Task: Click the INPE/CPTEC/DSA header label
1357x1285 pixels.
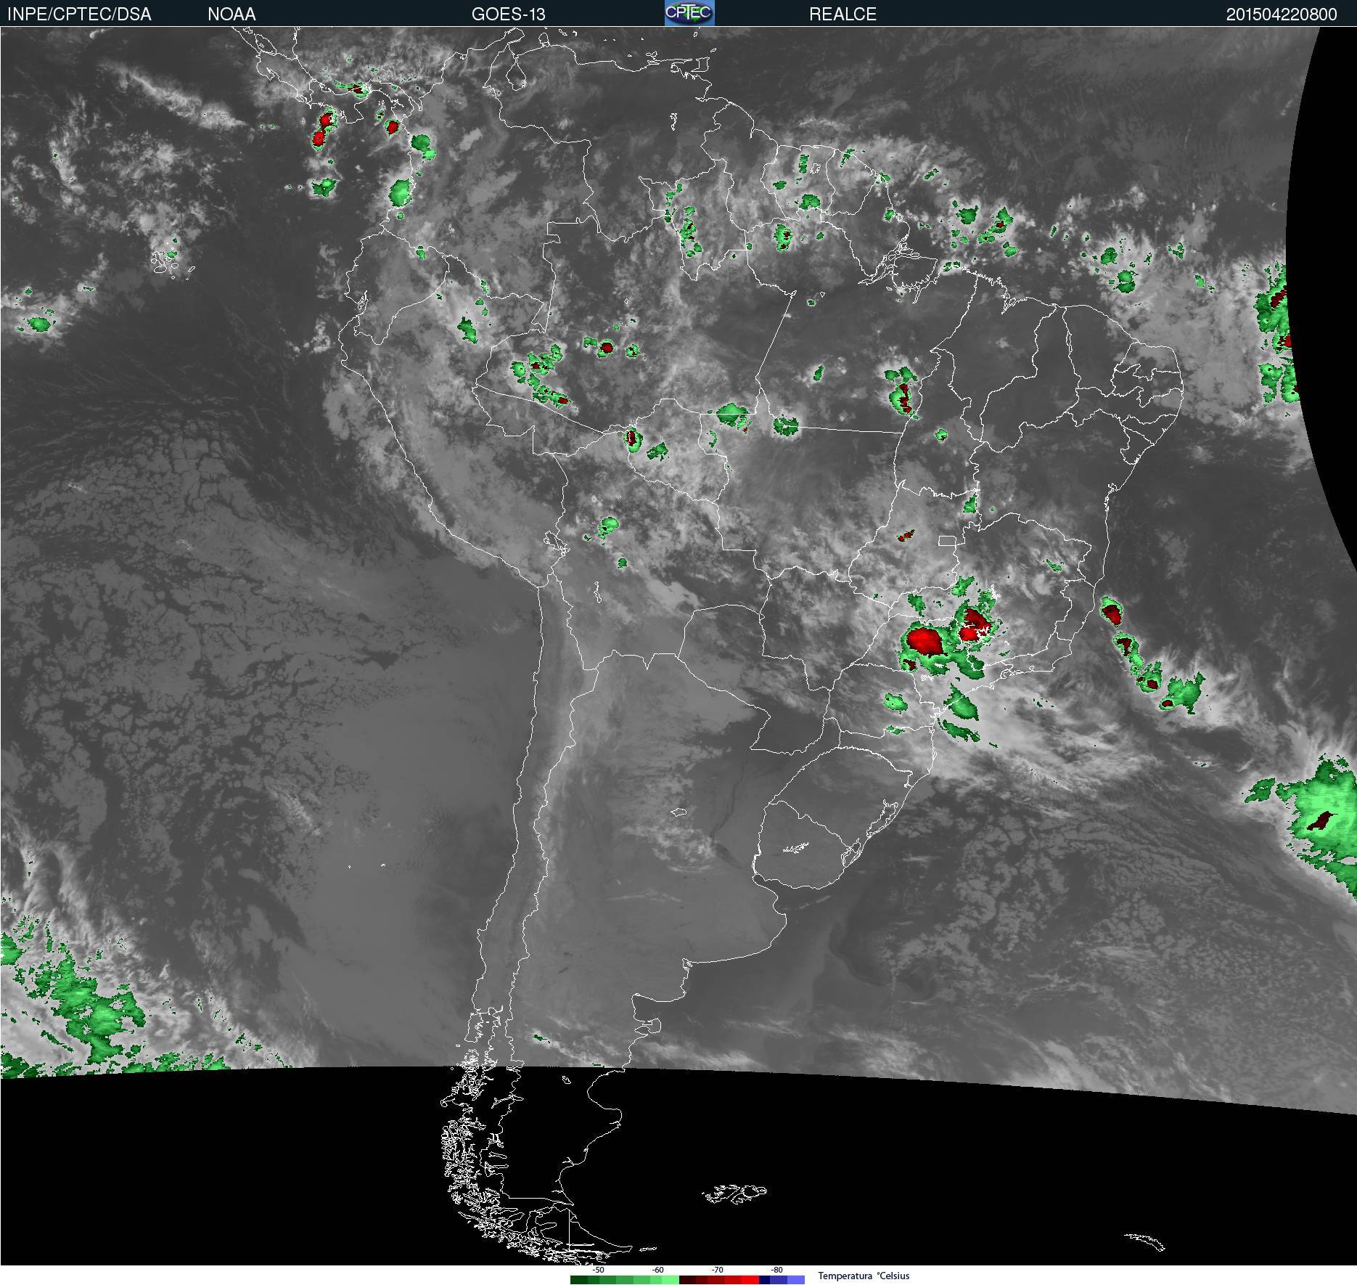Action: [79, 14]
